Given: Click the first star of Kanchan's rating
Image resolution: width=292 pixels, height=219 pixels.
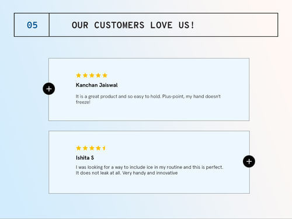Looking at the screenshot, I should coord(78,75).
